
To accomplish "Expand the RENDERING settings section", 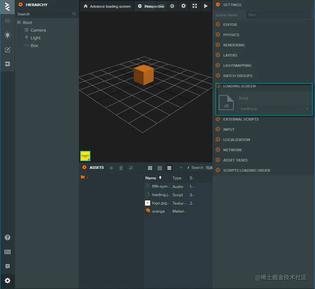I will [234, 45].
